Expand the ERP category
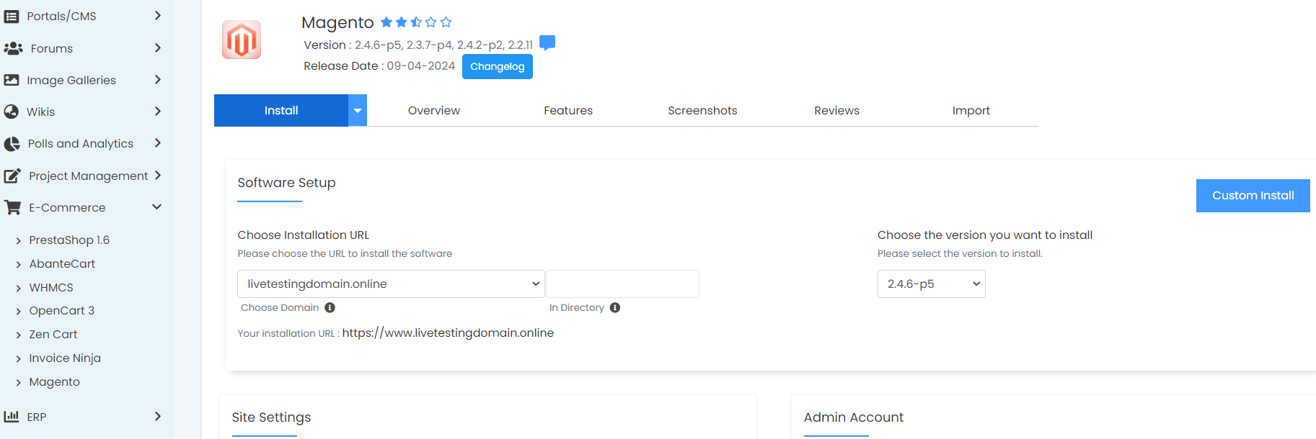The width and height of the screenshot is (1316, 439). (x=158, y=417)
